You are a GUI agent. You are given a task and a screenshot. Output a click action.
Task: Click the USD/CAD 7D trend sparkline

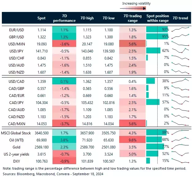pyautogui.click(x=180, y=81)
